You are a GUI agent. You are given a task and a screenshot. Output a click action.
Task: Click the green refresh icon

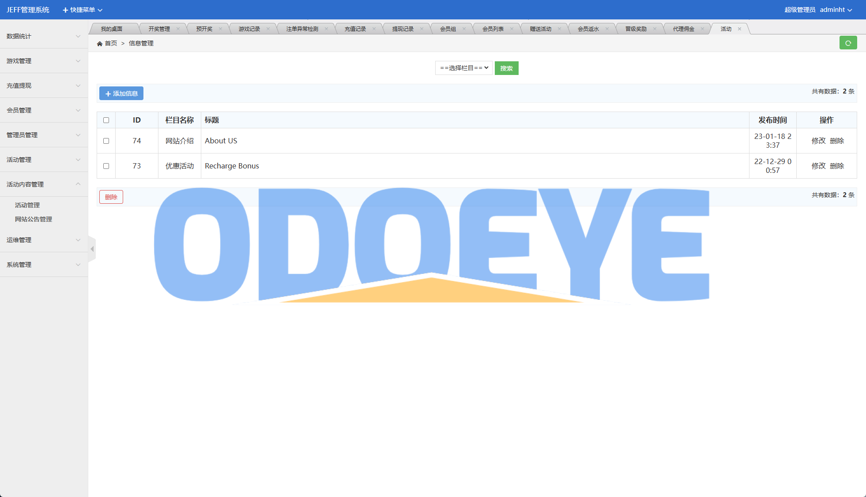(x=848, y=43)
